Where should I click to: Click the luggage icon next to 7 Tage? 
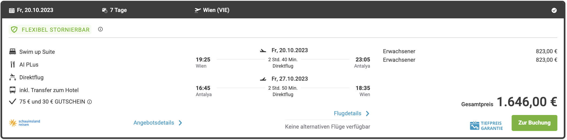click(x=105, y=10)
